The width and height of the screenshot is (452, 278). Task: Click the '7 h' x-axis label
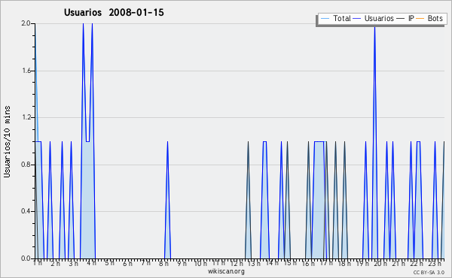145,263
